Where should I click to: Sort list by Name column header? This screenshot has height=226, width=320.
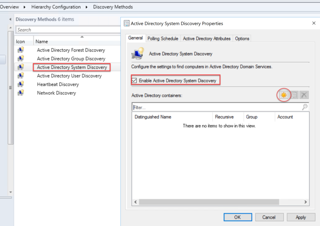point(42,41)
